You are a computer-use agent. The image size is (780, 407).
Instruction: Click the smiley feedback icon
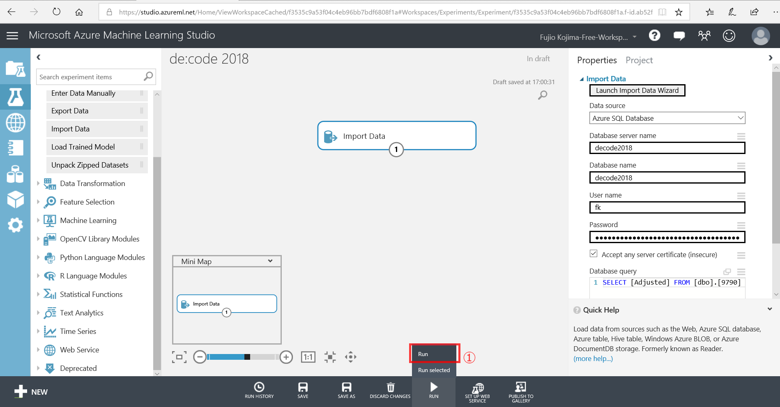(729, 36)
